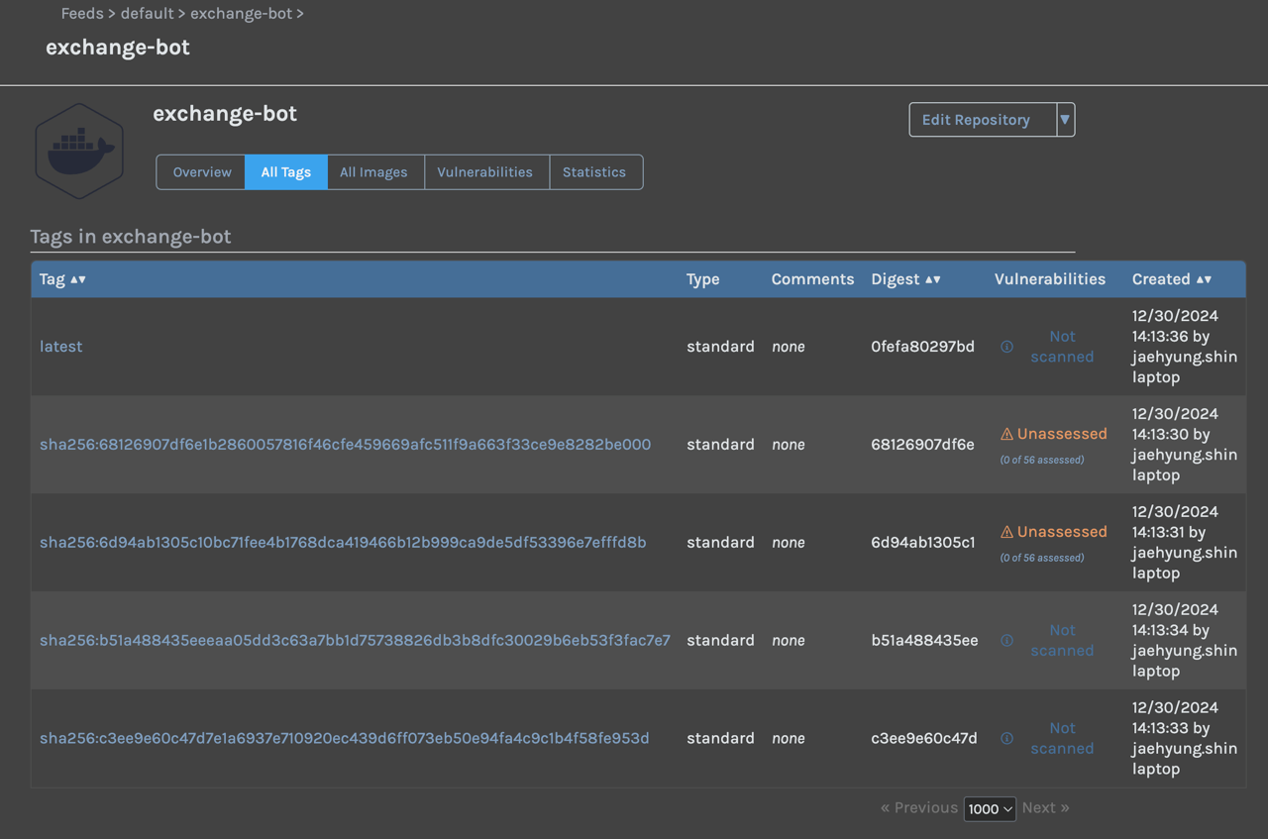Click Not scanned in the b51a488435ee row

[x=1062, y=641]
